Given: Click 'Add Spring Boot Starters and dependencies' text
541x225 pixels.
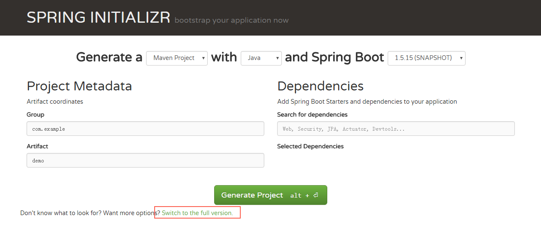Looking at the screenshot, I should [x=367, y=102].
